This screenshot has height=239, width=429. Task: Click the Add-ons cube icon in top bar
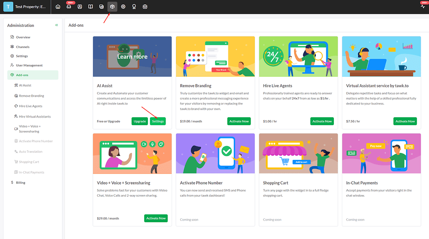tap(112, 7)
